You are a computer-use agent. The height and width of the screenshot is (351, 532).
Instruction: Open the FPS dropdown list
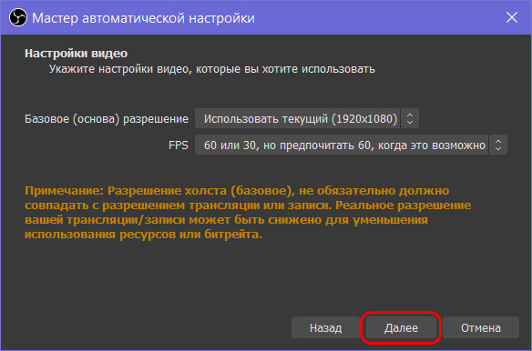pyautogui.click(x=351, y=145)
